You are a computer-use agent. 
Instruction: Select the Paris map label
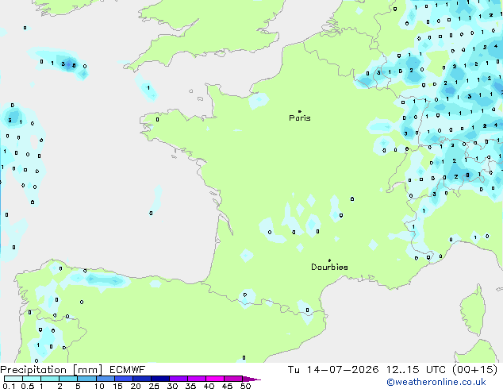coord(300,117)
